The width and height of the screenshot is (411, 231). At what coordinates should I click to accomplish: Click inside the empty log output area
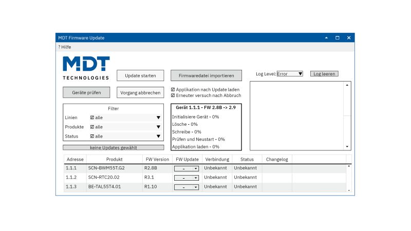[x=297, y=116]
